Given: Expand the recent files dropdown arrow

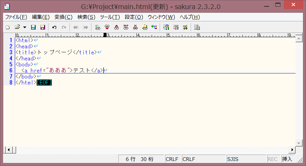Looking at the screenshot, I should 25,27.
